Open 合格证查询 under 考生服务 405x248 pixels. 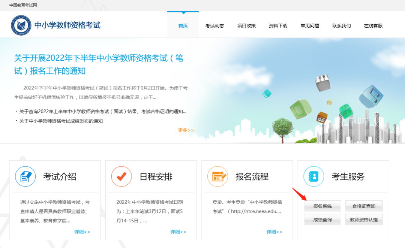(x=363, y=206)
